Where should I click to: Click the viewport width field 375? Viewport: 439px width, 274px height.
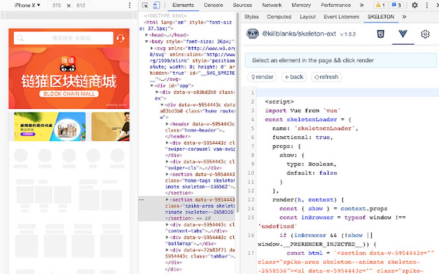pos(56,5)
